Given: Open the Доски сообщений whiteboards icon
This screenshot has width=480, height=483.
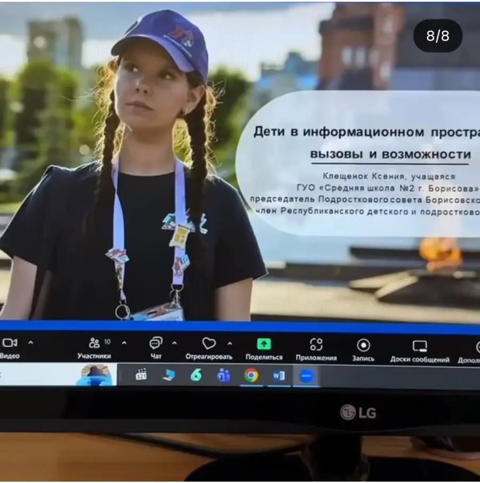Looking at the screenshot, I should (420, 346).
